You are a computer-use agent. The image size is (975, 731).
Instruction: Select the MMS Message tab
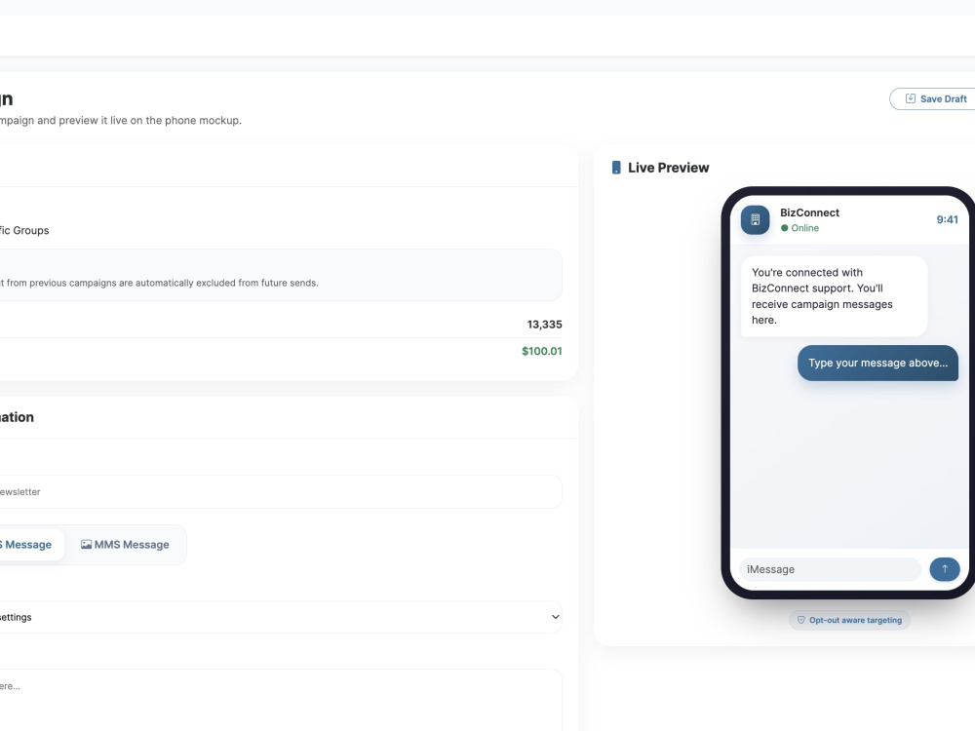(x=125, y=545)
